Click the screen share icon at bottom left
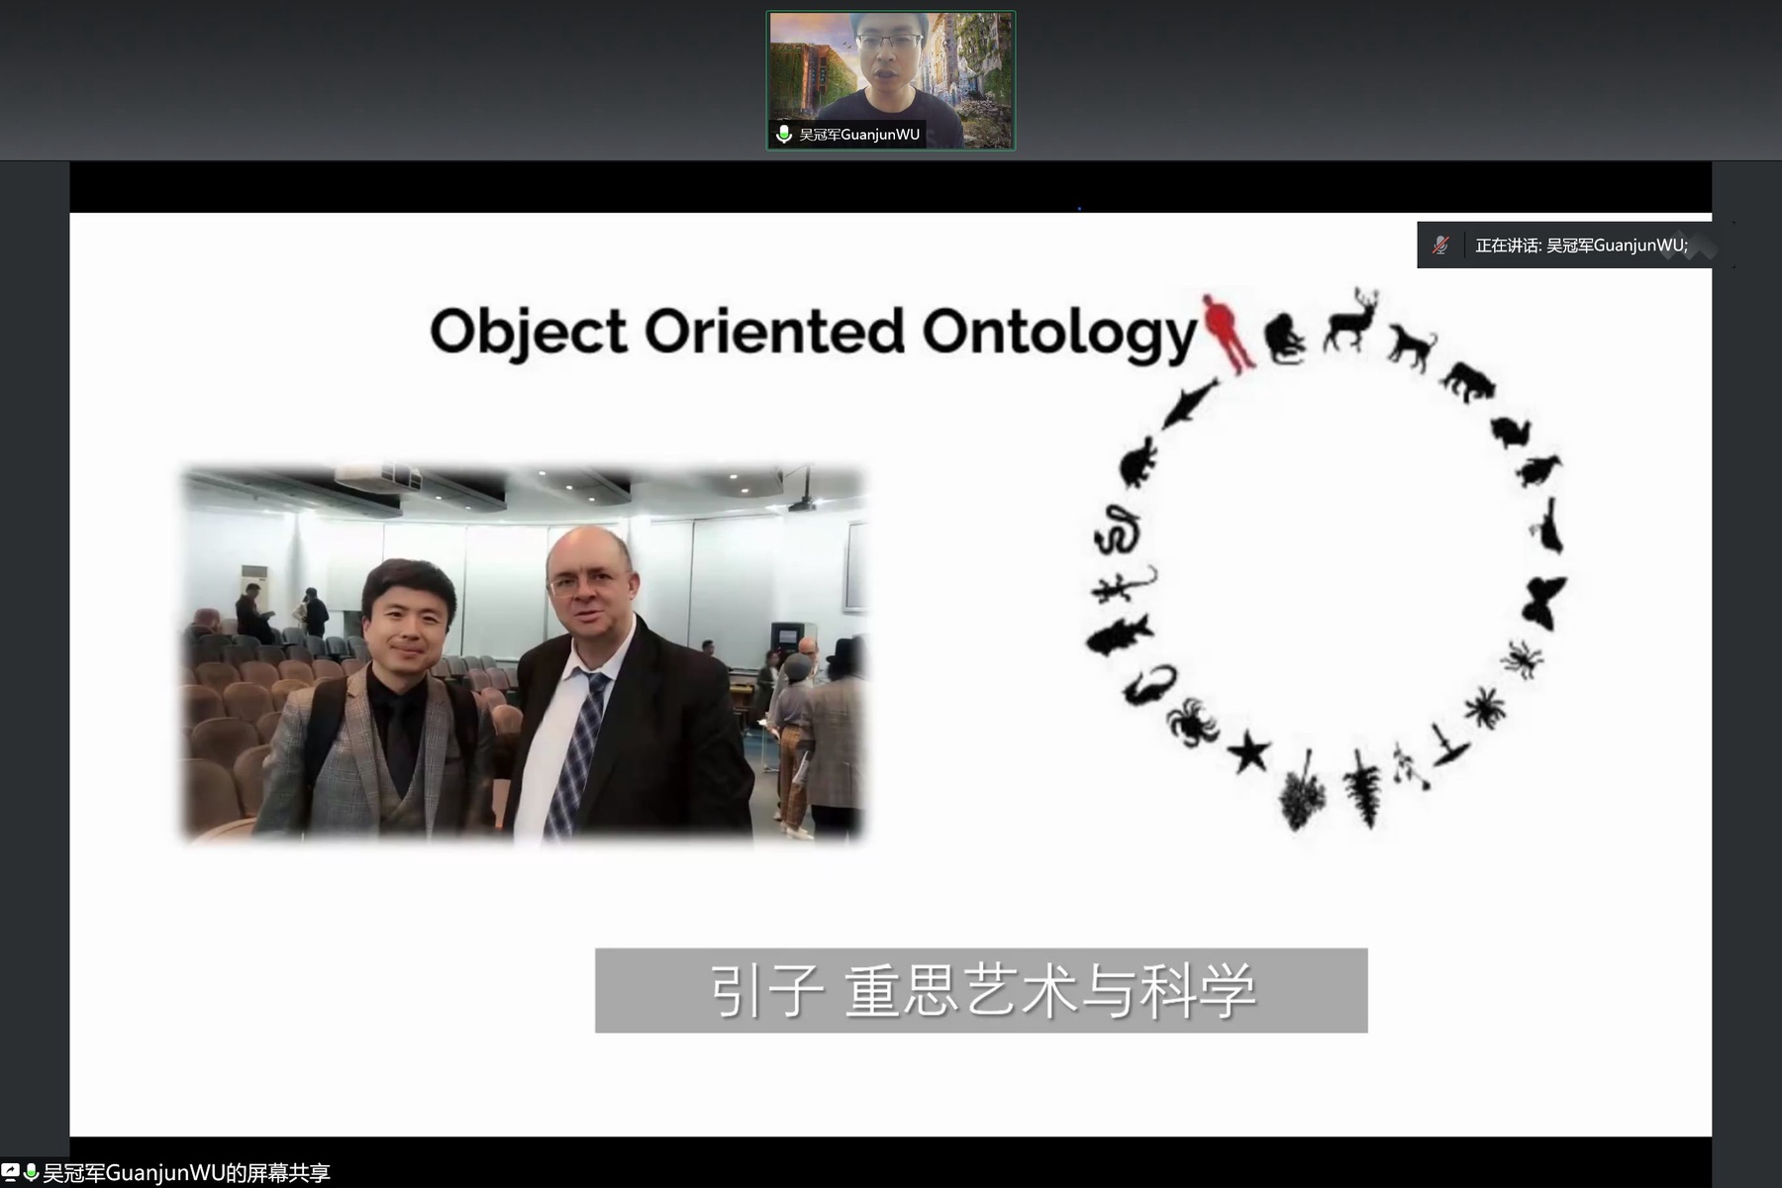The width and height of the screenshot is (1782, 1188). 10,1172
